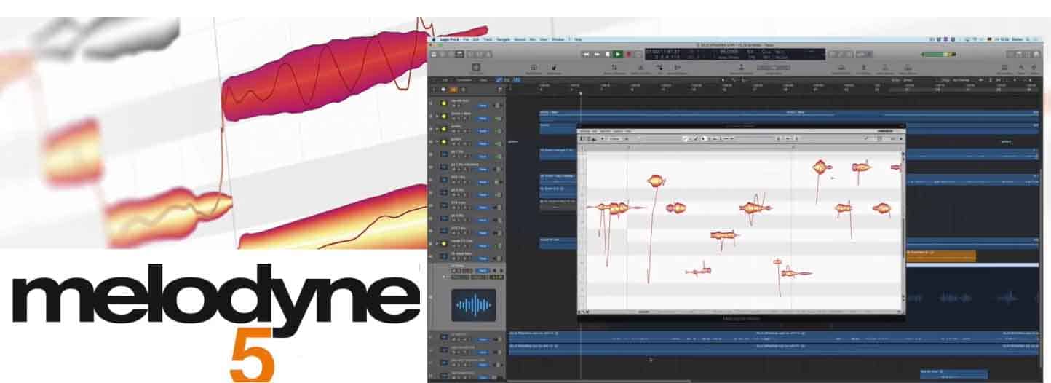Open the Navigate menu
This screenshot has width=1051, height=383.
504,39
